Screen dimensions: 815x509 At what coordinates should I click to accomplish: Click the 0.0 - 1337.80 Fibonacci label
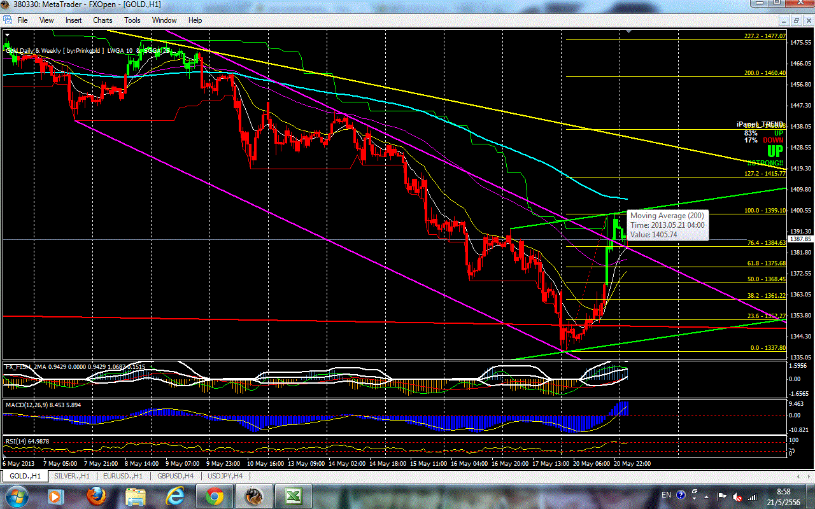769,348
